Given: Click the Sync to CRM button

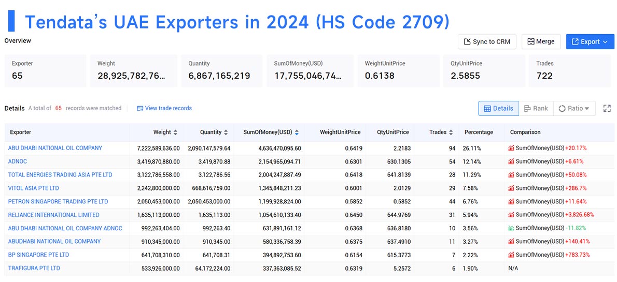Looking at the screenshot, I should click(x=487, y=41).
